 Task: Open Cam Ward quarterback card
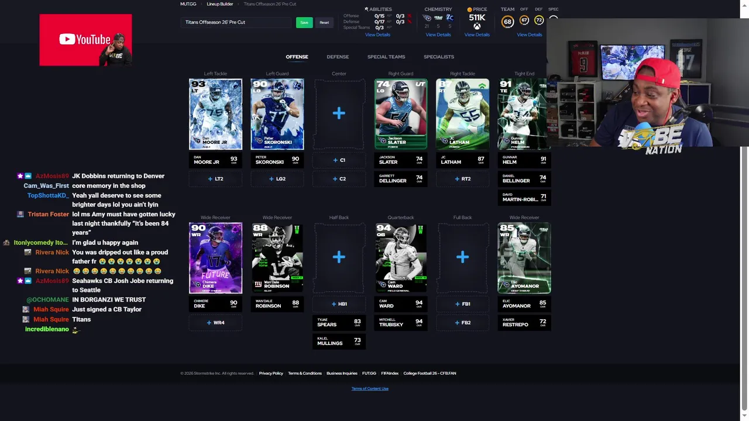pyautogui.click(x=401, y=258)
